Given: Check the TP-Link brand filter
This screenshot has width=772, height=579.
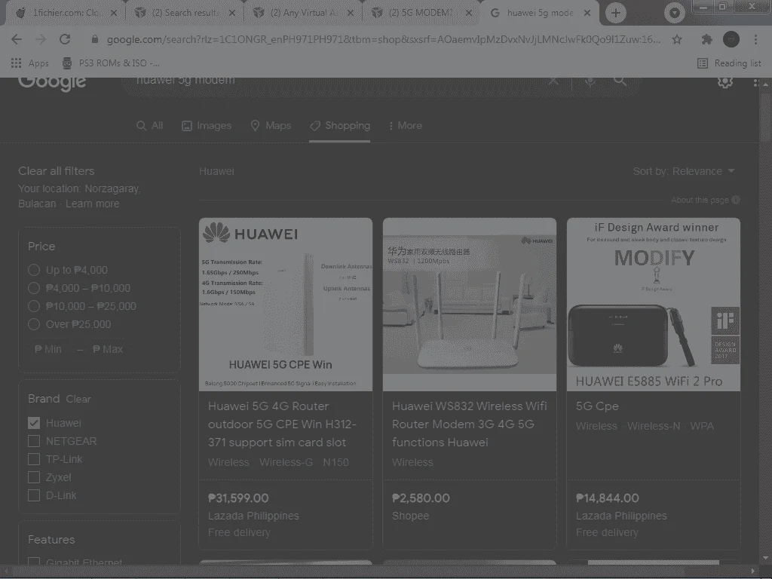Looking at the screenshot, I should pyautogui.click(x=34, y=459).
